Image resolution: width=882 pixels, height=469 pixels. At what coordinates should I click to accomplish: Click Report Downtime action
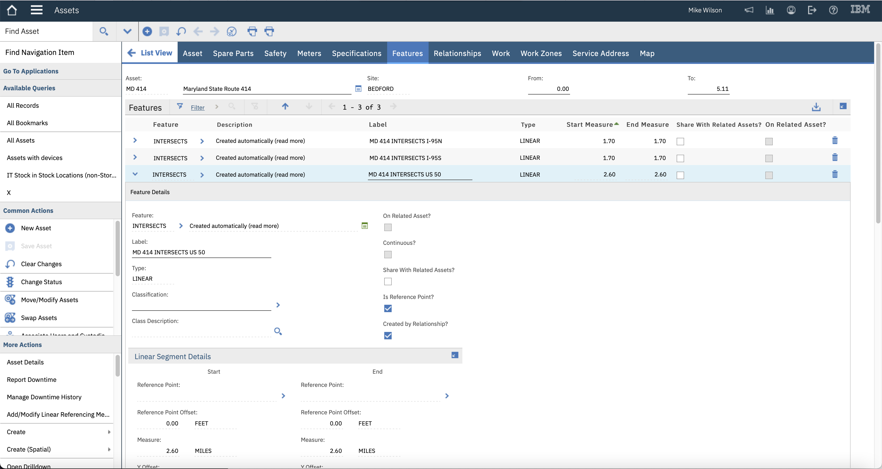tap(31, 379)
